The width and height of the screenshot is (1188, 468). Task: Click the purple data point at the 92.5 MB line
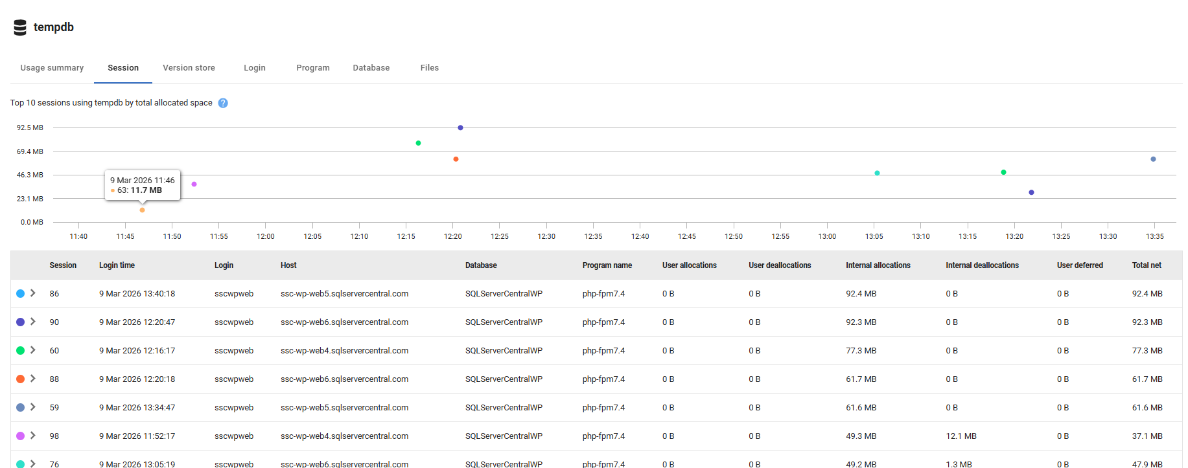460,128
